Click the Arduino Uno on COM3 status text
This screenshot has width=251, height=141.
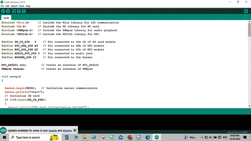click(237, 132)
